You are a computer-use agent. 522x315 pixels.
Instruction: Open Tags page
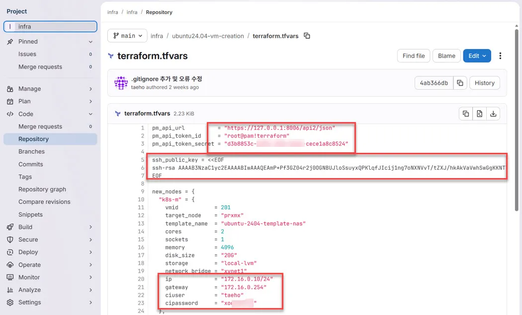[x=25, y=177]
